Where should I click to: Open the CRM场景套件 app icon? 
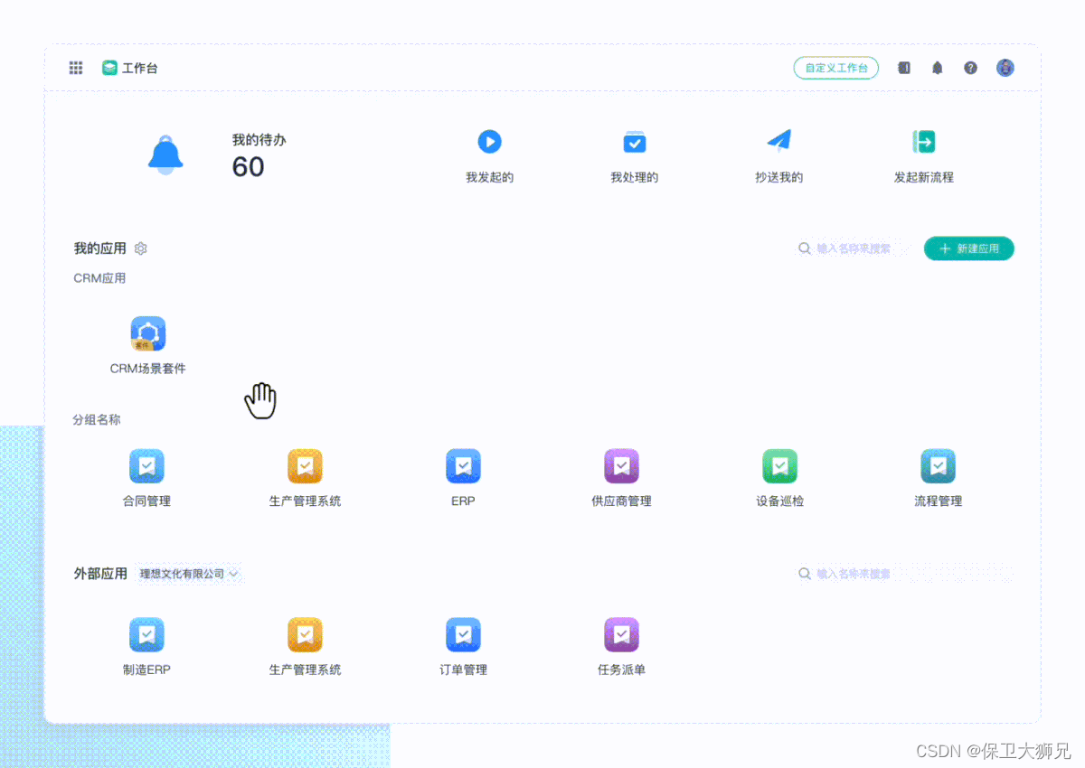[148, 333]
